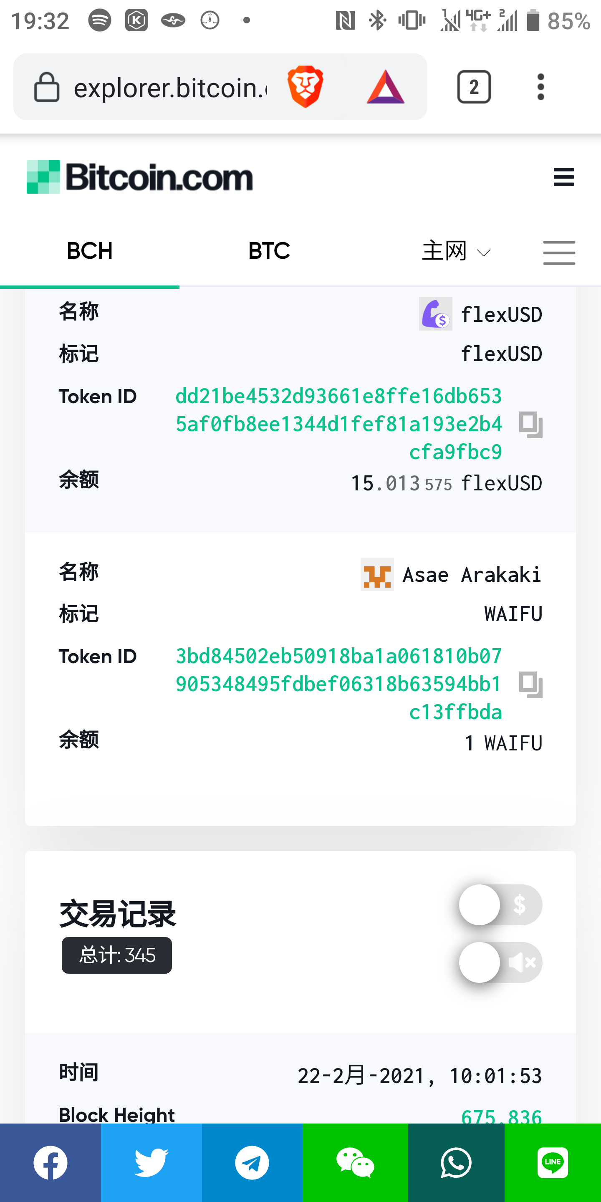Open flexUSD token ID link

339,424
